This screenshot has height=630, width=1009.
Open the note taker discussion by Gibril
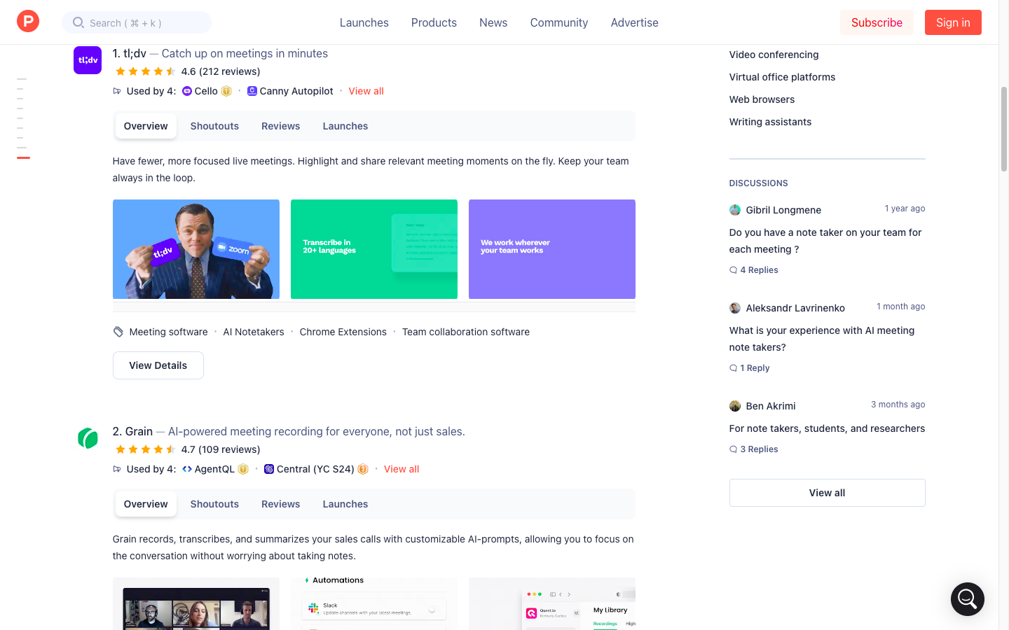825,241
